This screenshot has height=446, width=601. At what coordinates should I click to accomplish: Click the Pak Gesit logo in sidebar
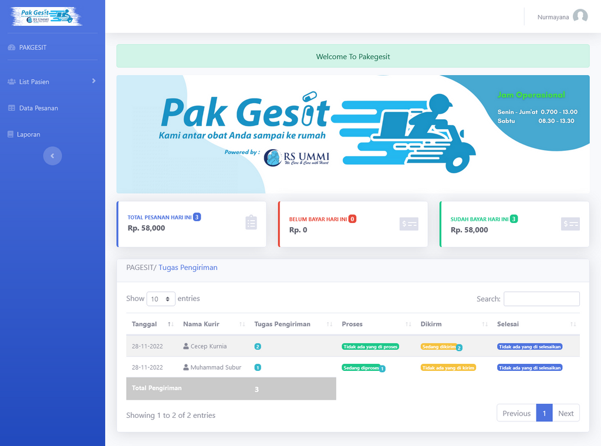[46, 16]
